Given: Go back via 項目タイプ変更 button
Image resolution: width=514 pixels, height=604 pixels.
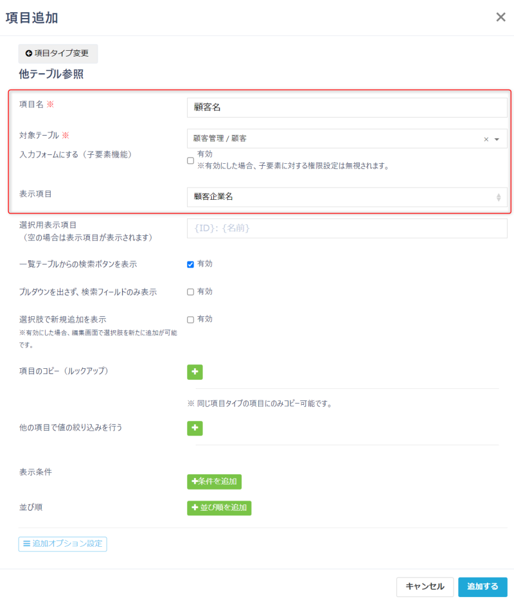Looking at the screenshot, I should coord(58,53).
